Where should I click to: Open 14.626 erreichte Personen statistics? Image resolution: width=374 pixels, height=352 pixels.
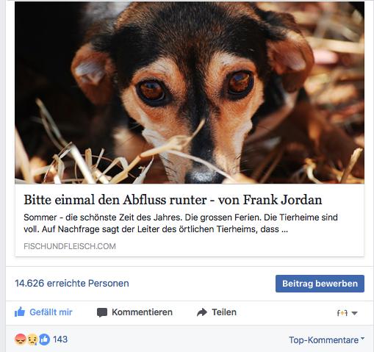[x=72, y=283]
